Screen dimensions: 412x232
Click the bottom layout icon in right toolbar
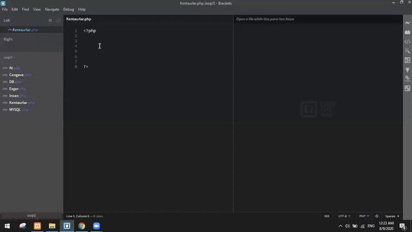pos(407,88)
